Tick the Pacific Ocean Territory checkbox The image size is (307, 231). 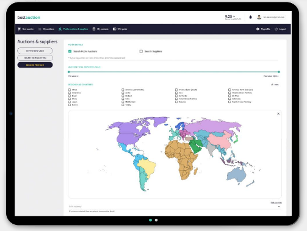[229, 102]
